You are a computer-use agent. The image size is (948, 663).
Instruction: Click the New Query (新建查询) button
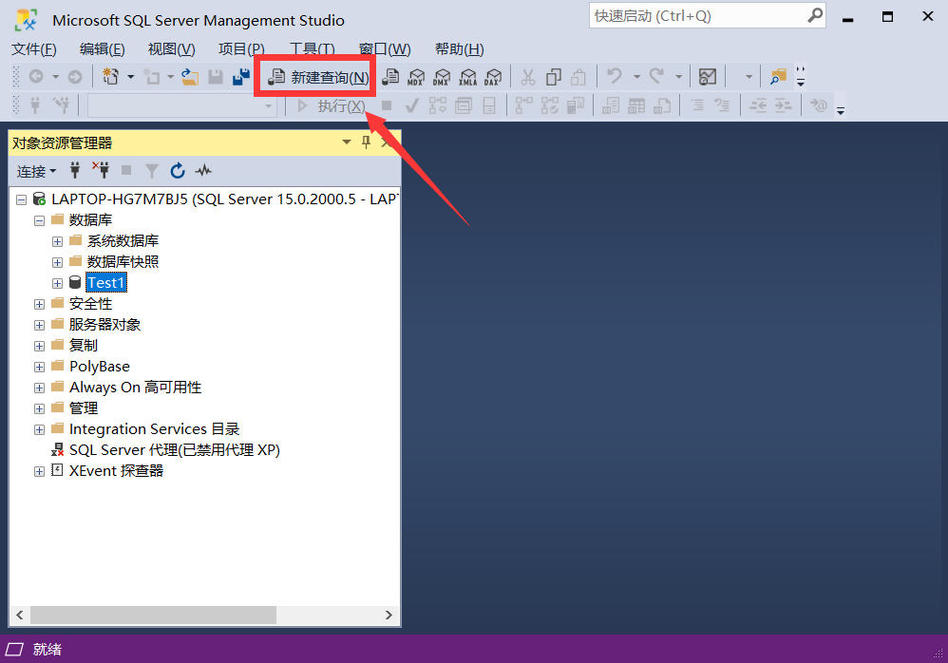click(x=318, y=77)
